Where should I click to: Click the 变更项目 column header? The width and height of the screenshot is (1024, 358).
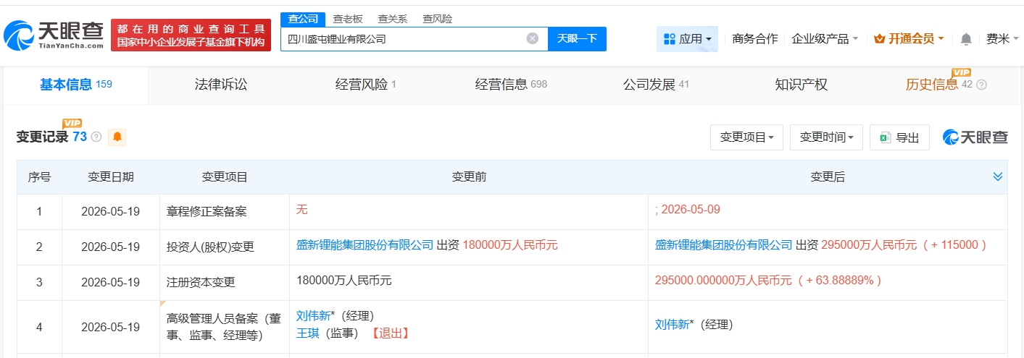[225, 177]
